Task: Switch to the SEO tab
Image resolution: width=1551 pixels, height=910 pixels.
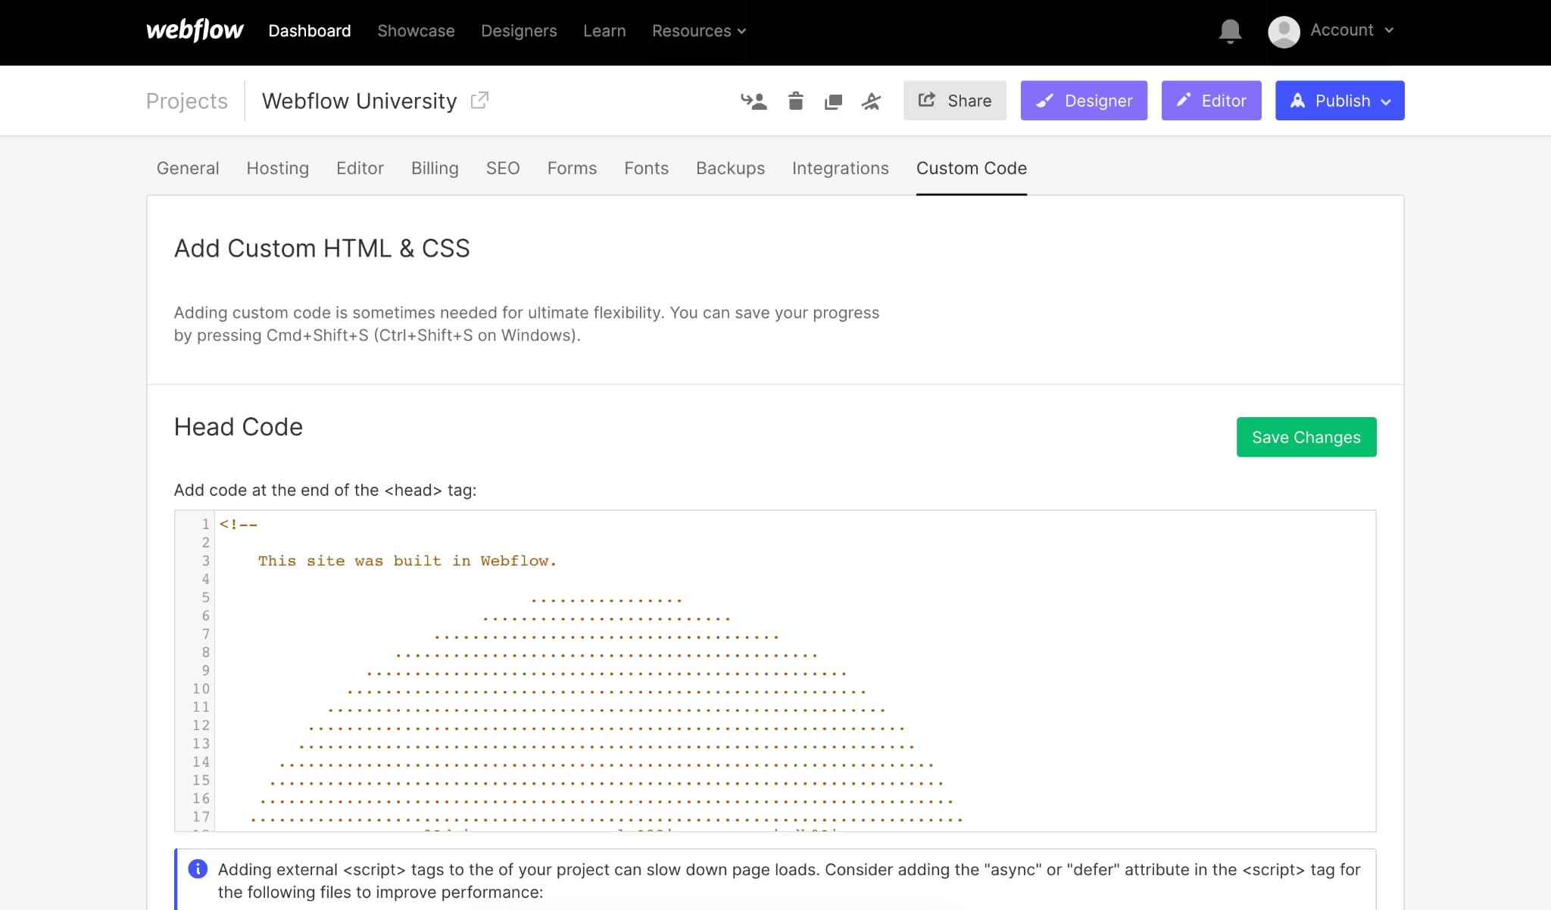Action: (x=503, y=168)
